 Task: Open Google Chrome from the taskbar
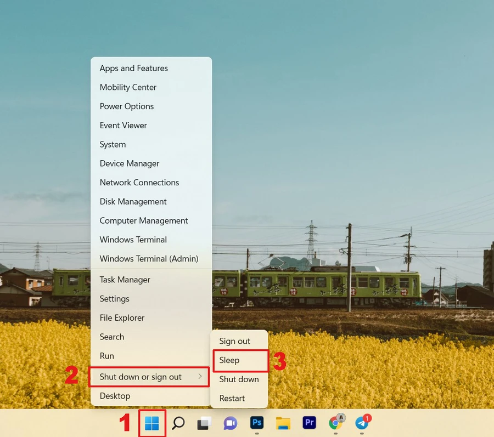click(x=336, y=423)
